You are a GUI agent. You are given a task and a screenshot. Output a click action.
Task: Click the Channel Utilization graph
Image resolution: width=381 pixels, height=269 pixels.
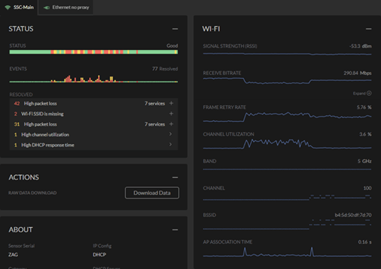[287, 143]
